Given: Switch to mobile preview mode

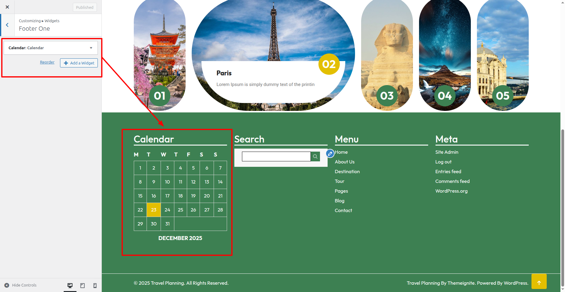Looking at the screenshot, I should pos(95,285).
